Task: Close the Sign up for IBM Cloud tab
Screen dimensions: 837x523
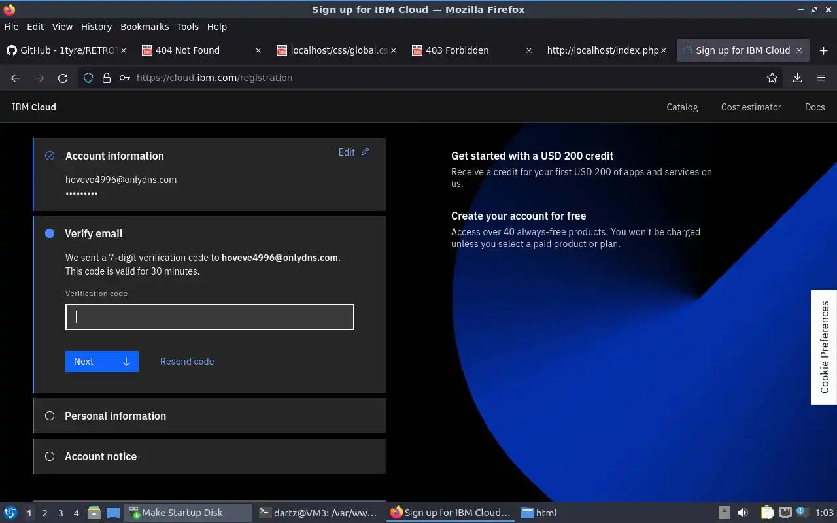Action: pos(798,50)
